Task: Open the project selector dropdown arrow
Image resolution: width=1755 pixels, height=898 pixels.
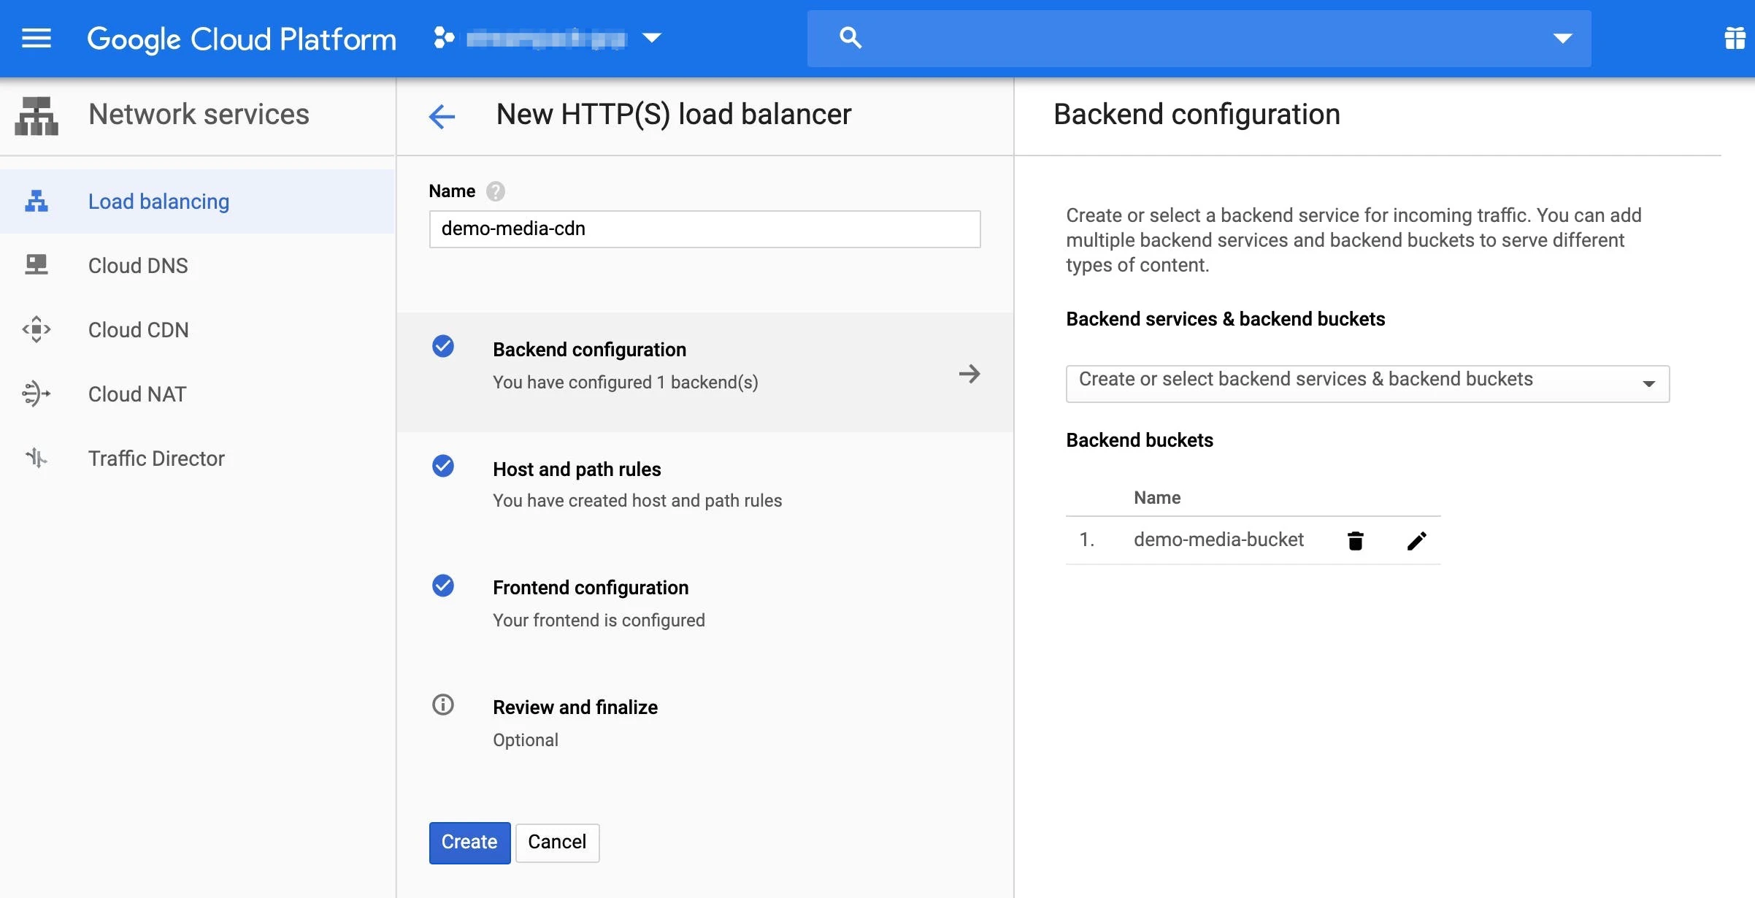Action: [652, 38]
